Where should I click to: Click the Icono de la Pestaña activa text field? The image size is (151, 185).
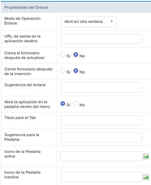tap(101, 156)
